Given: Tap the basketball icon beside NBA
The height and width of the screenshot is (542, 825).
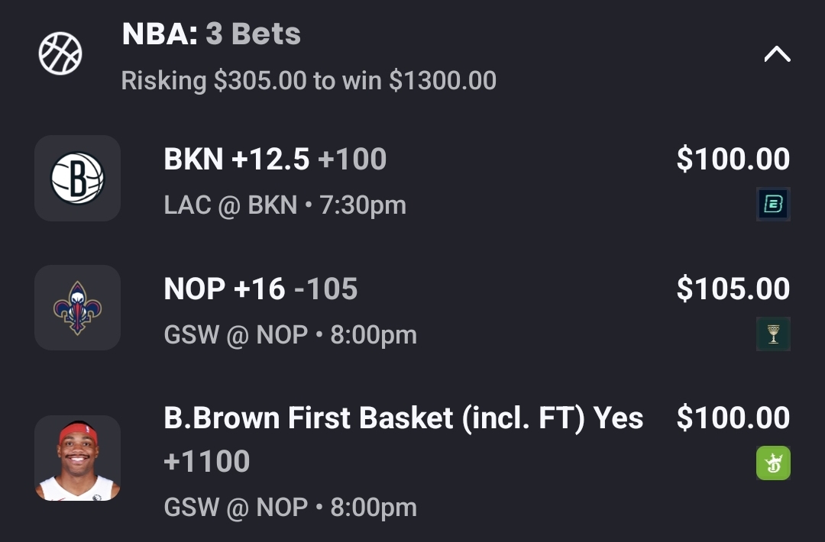Looking at the screenshot, I should click(x=60, y=54).
